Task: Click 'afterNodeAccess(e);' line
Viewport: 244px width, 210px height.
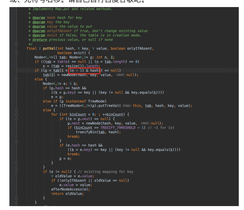Action: pyautogui.click(x=71, y=189)
